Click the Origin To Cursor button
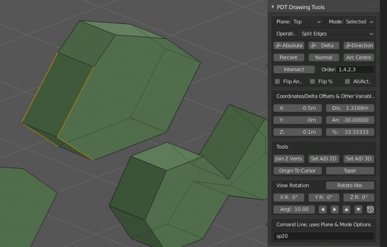387x247 pixels. click(298, 170)
